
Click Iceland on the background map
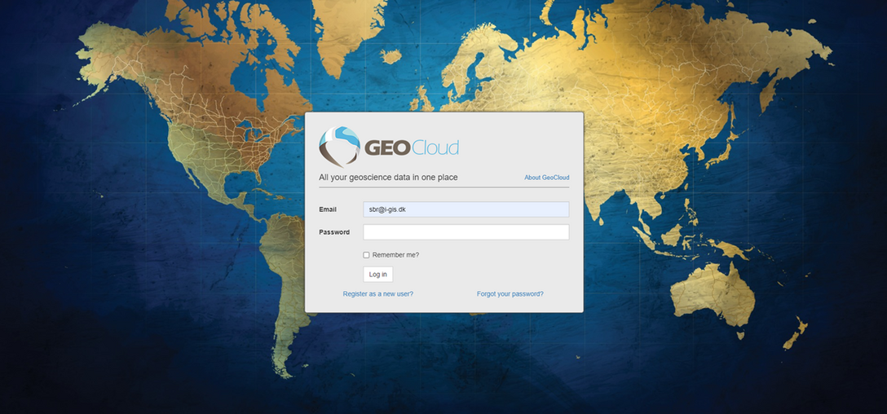391,56
